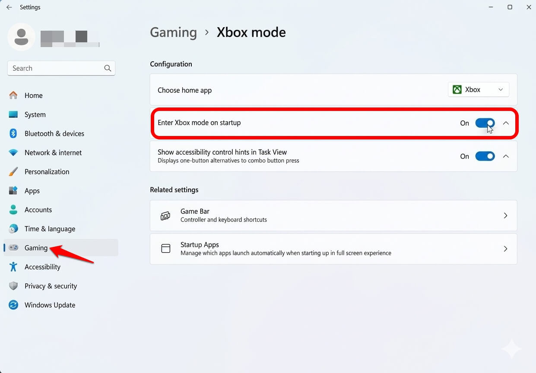Click the user profile avatar
The width and height of the screenshot is (536, 373).
(x=21, y=37)
